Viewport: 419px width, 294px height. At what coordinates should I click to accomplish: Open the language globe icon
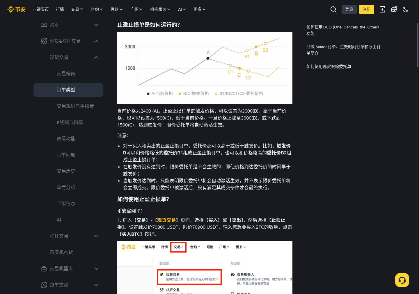(394, 9)
